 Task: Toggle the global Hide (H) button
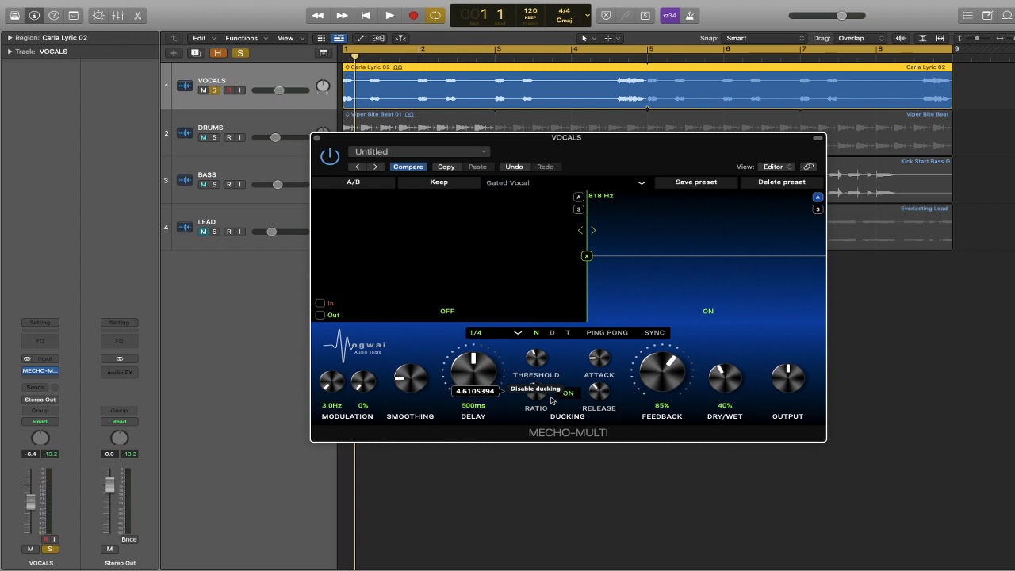[x=217, y=53]
